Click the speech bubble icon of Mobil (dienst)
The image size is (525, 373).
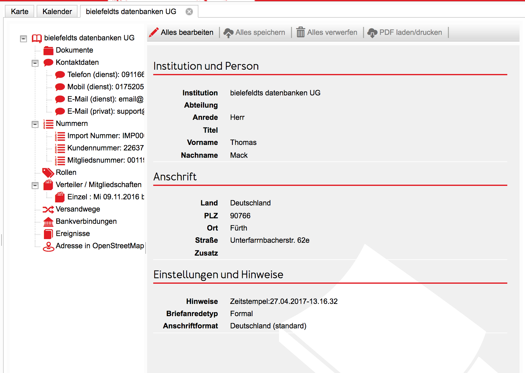60,87
